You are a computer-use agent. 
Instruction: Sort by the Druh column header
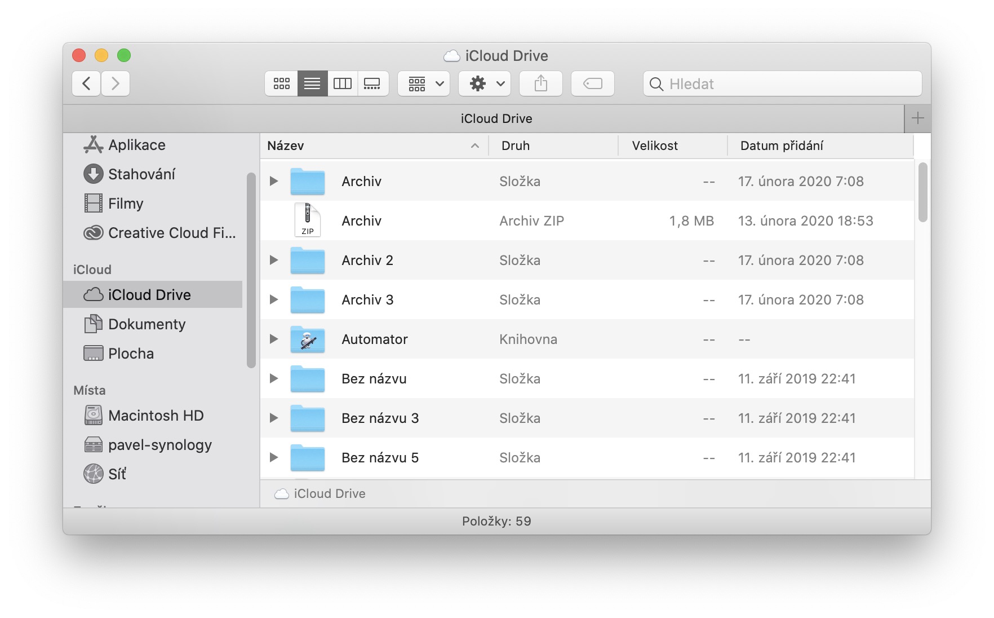(553, 145)
